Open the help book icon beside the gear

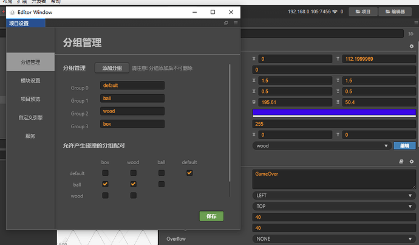pyautogui.click(x=401, y=162)
